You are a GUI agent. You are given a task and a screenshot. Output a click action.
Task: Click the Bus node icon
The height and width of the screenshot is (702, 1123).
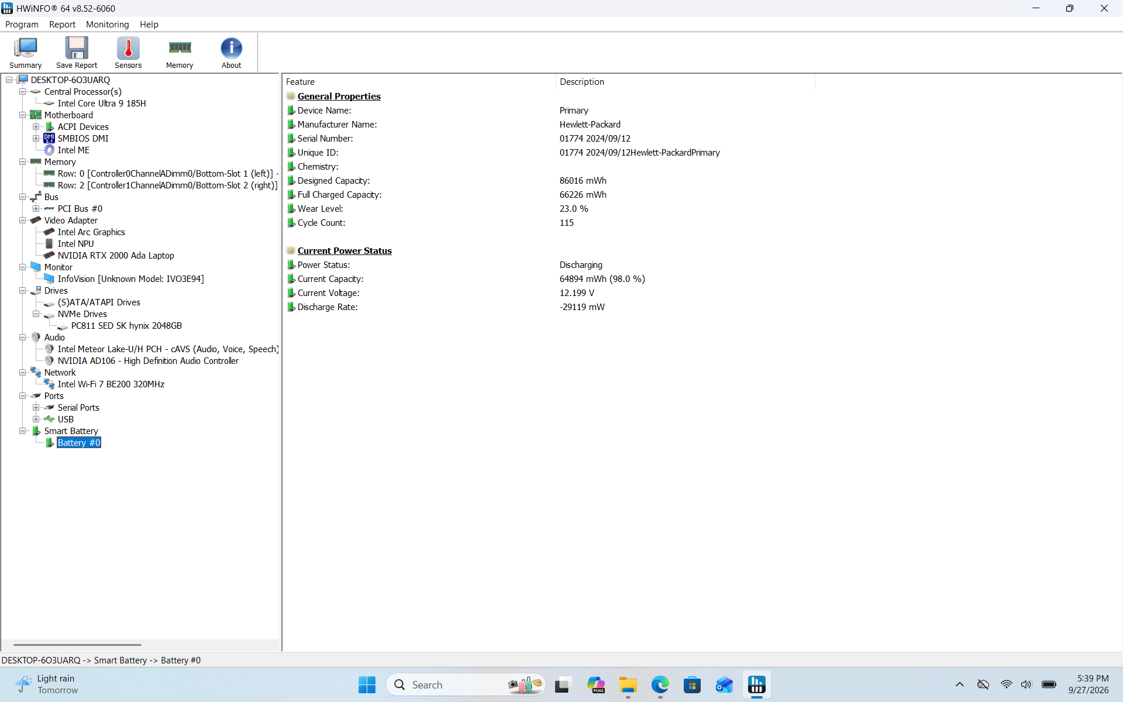click(36, 197)
